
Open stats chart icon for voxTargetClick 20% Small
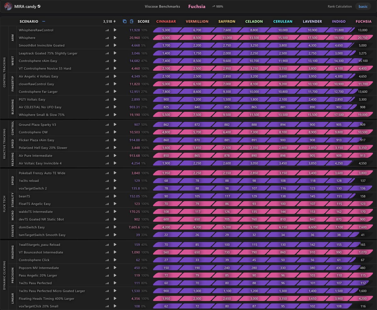point(107,306)
